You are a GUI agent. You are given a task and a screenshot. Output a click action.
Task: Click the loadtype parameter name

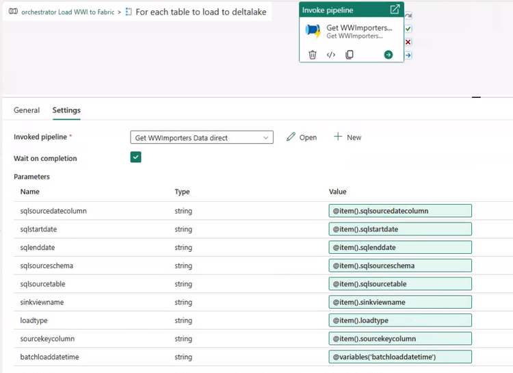[34, 320]
